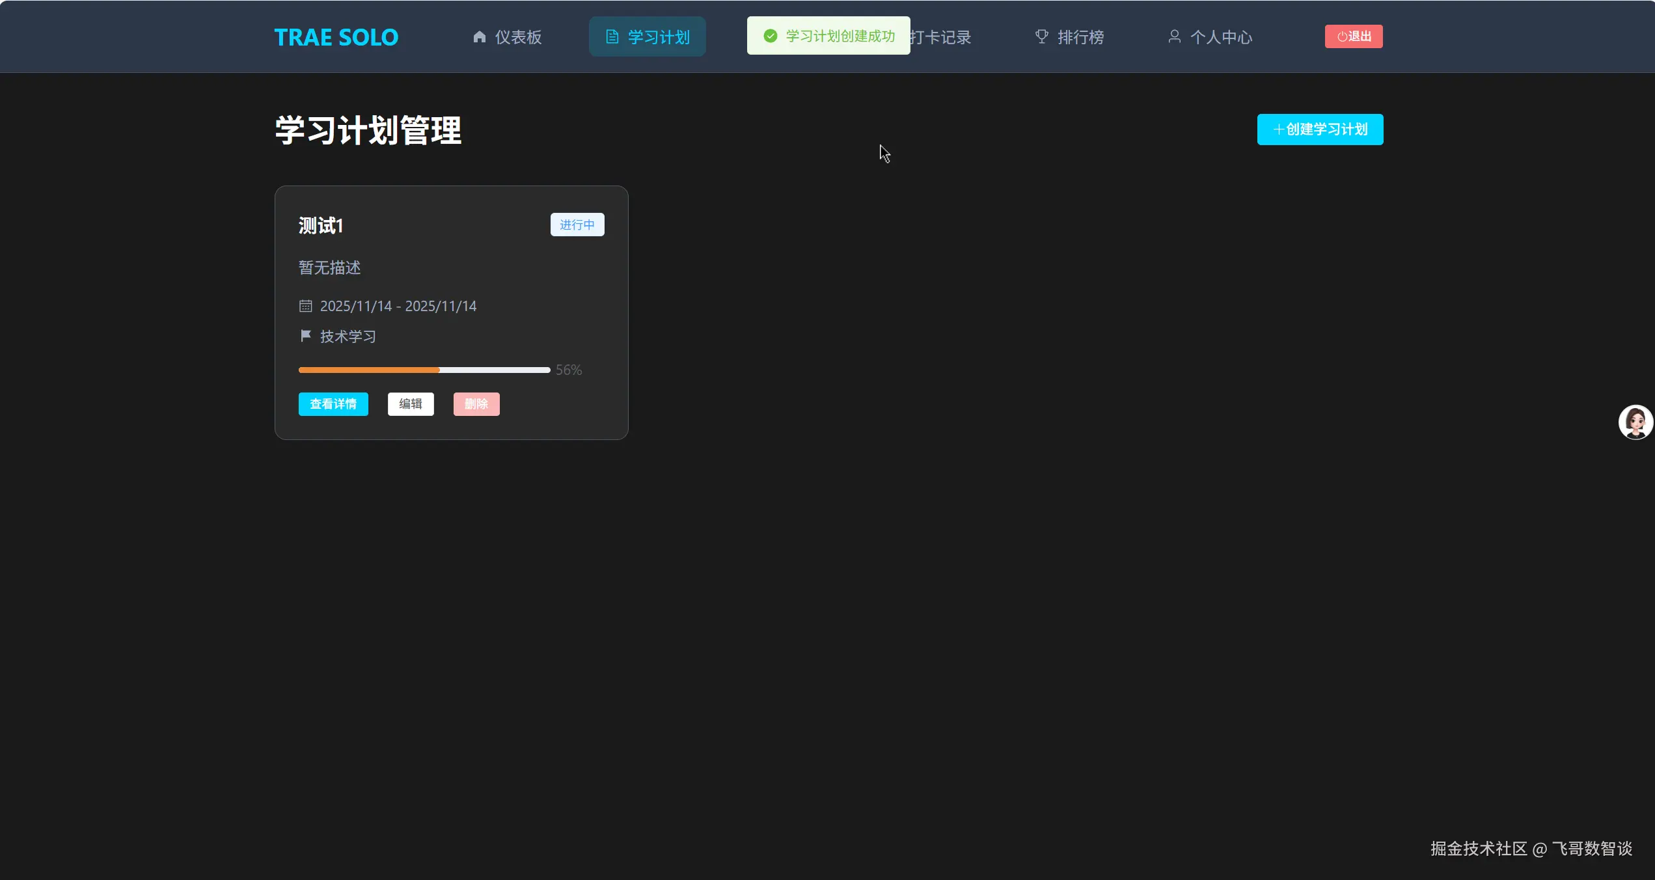Click the document icon in 学习计划 tab
Screen dimensions: 1655x880
click(x=612, y=37)
